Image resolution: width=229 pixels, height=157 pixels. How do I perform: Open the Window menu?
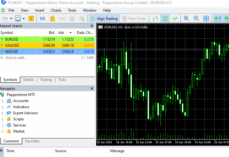pos(90,10)
